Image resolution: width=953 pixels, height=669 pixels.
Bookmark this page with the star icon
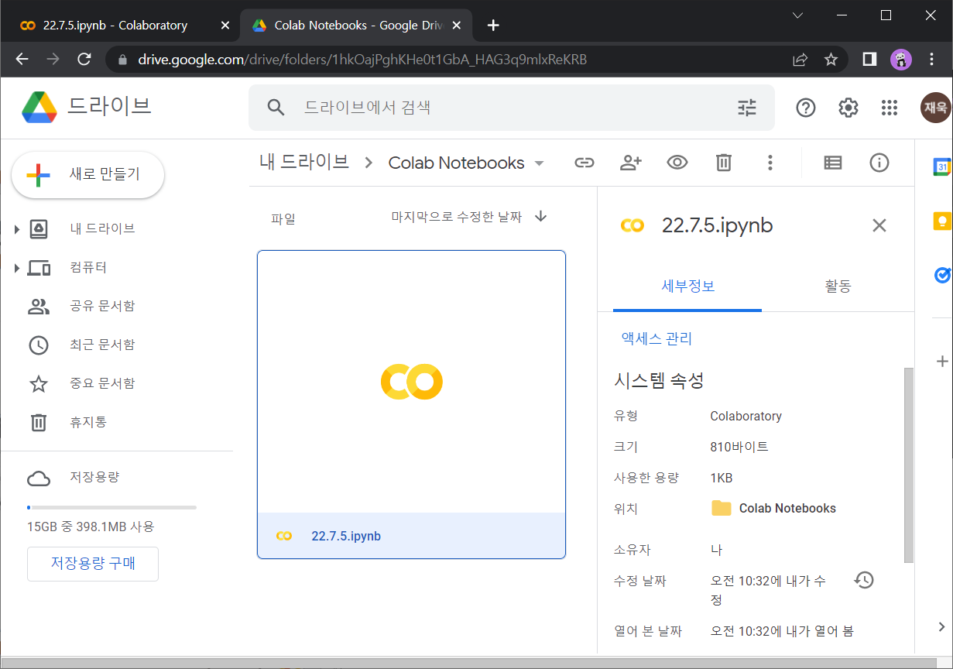point(831,60)
